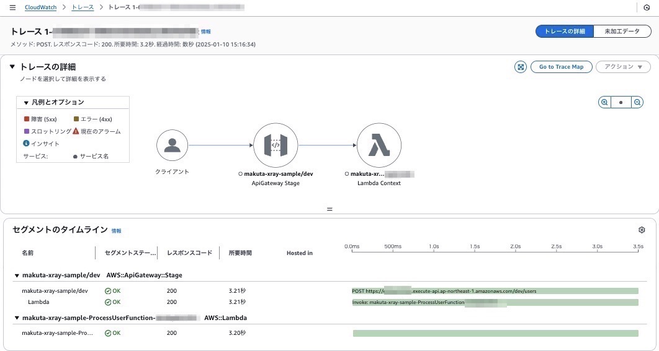
Task: Switch to the 未加工データ tab
Action: 622,32
